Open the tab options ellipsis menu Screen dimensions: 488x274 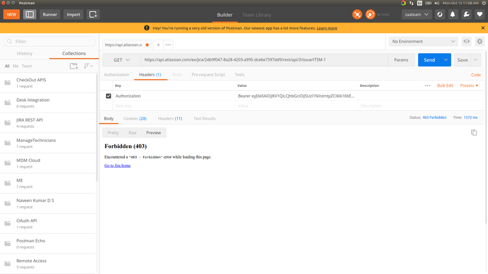(168, 45)
